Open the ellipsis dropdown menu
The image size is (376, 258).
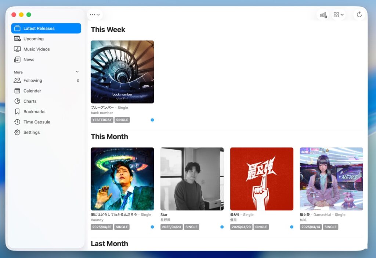pyautogui.click(x=95, y=15)
